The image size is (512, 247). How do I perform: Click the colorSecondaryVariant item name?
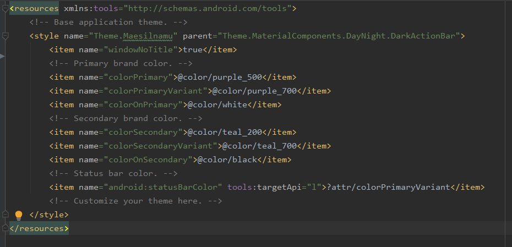click(161, 146)
